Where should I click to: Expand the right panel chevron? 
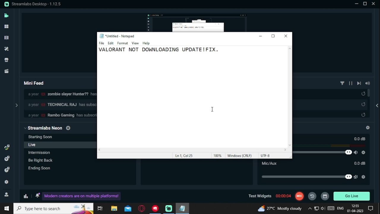point(377,106)
